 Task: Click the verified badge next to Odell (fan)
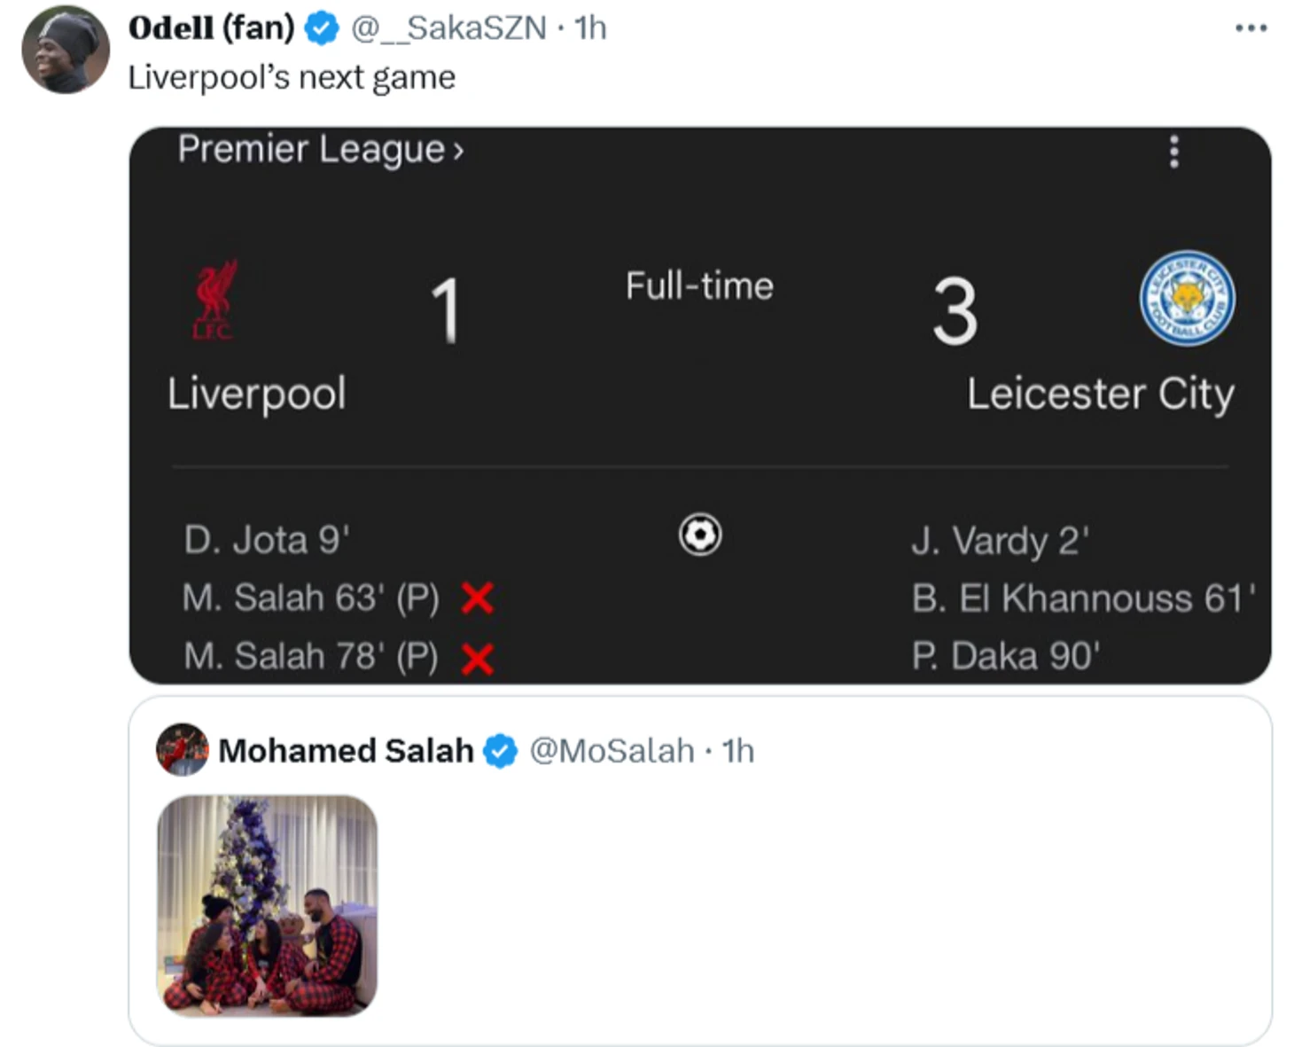click(322, 29)
